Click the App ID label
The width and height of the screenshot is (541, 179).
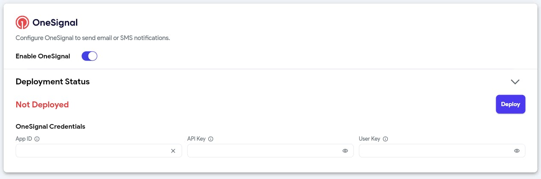coord(24,139)
